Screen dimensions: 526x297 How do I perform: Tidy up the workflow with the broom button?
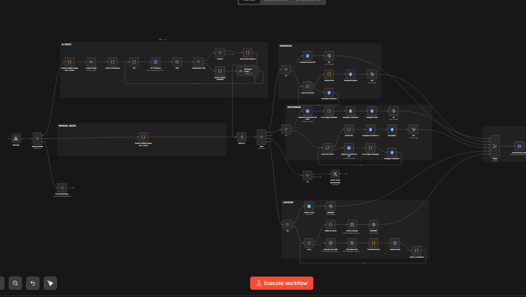click(x=50, y=283)
